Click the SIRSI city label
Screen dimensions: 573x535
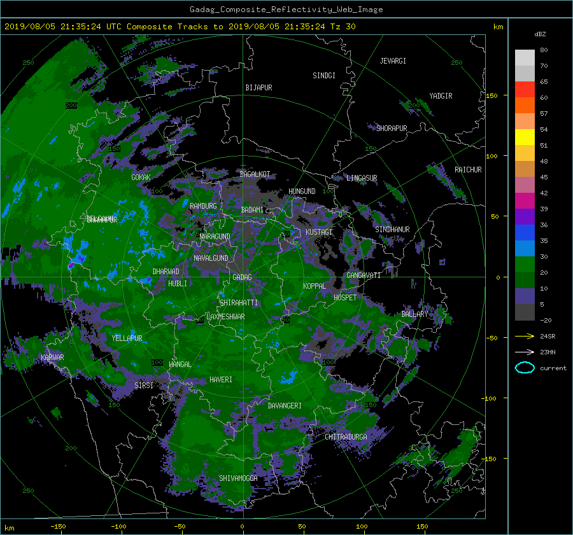coord(144,386)
